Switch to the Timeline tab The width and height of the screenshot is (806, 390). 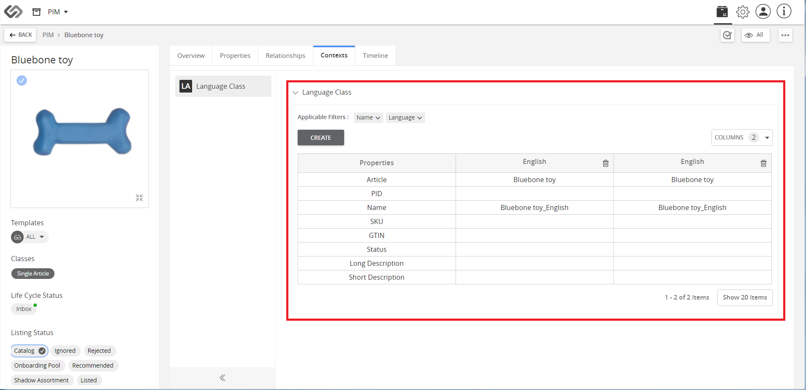(375, 56)
